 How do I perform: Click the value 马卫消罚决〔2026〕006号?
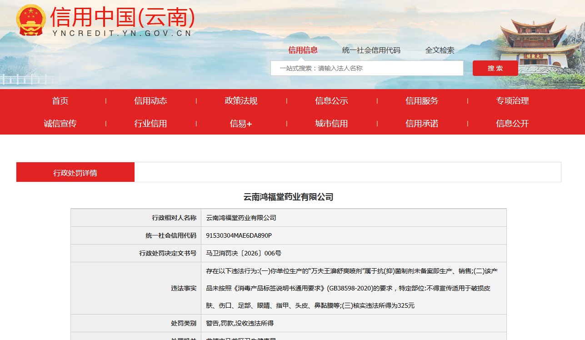pyautogui.click(x=244, y=253)
